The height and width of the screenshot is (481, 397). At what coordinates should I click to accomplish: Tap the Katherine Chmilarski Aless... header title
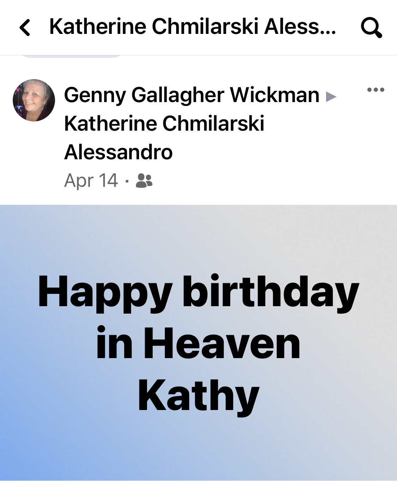coord(193,26)
